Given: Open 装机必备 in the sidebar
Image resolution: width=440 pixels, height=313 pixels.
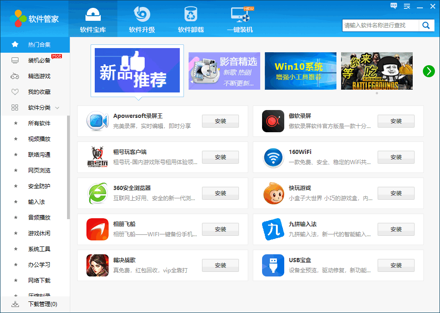Looking at the screenshot, I should click(35, 61).
